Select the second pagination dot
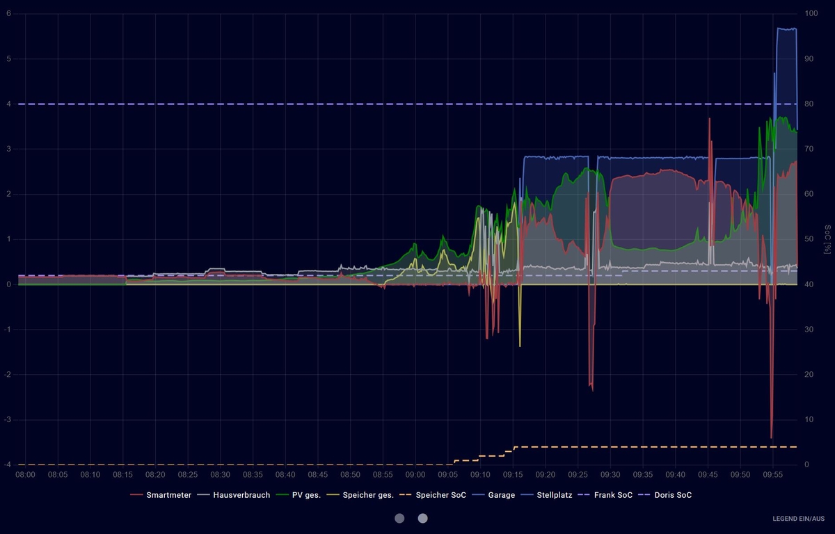The width and height of the screenshot is (835, 534). click(422, 518)
